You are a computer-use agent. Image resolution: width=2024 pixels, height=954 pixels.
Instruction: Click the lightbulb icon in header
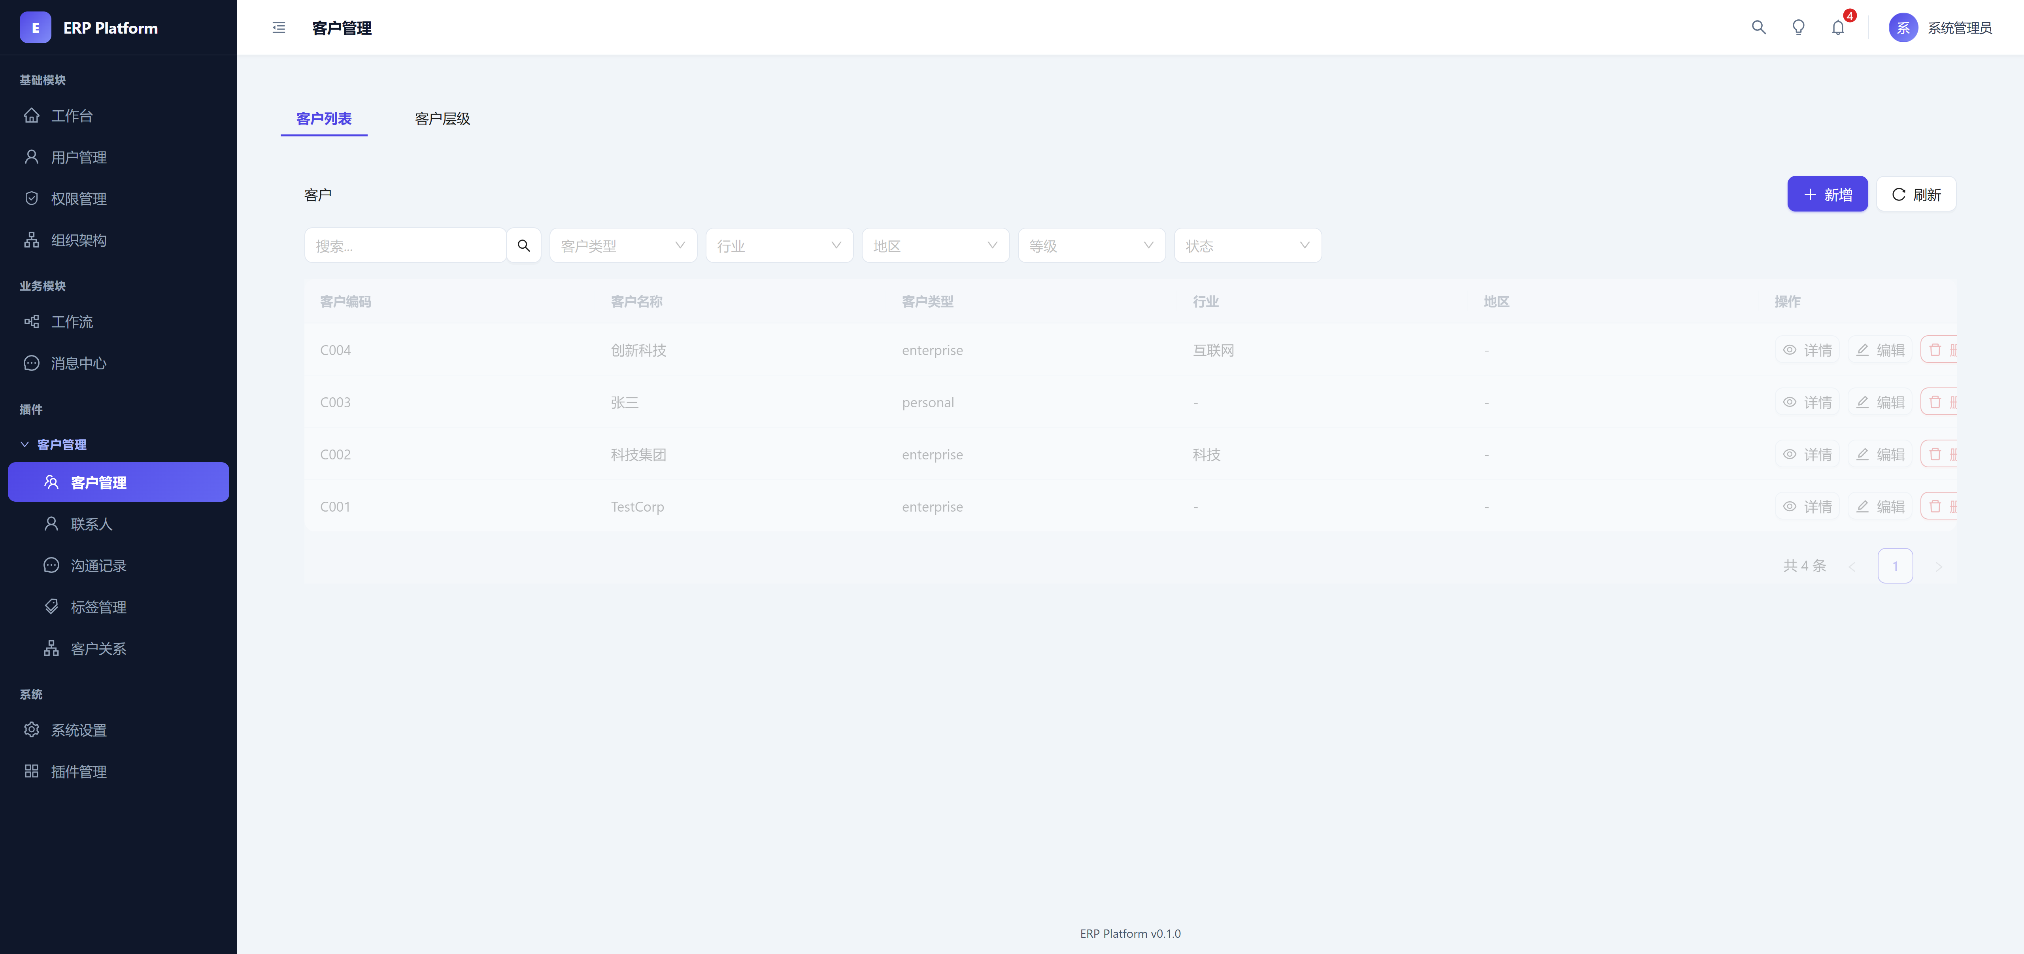pyautogui.click(x=1798, y=28)
